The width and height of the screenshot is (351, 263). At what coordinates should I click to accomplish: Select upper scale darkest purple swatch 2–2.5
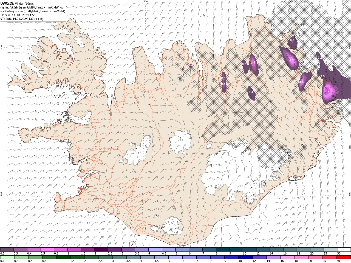coord(101,250)
